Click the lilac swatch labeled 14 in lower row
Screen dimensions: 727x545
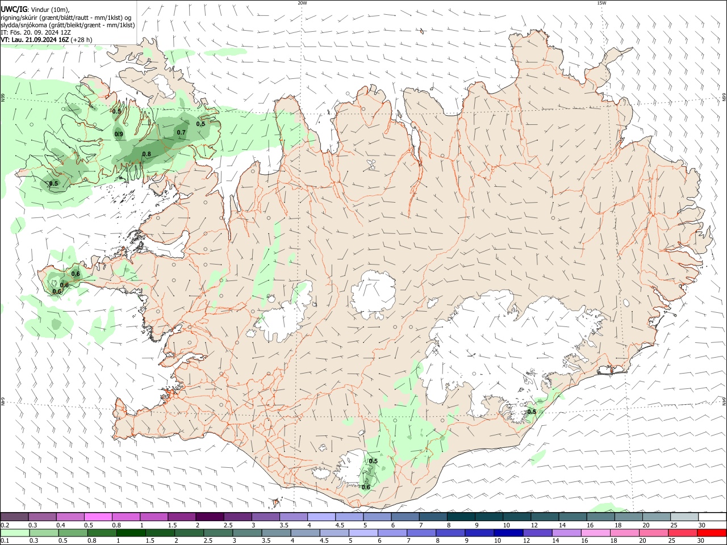[567, 533]
